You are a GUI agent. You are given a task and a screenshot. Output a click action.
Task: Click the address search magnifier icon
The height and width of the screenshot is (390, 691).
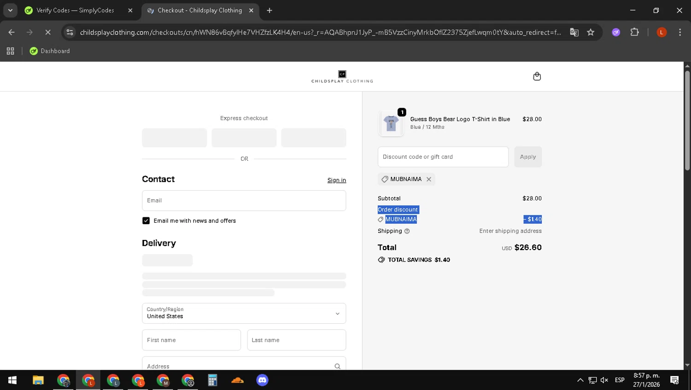337,367
